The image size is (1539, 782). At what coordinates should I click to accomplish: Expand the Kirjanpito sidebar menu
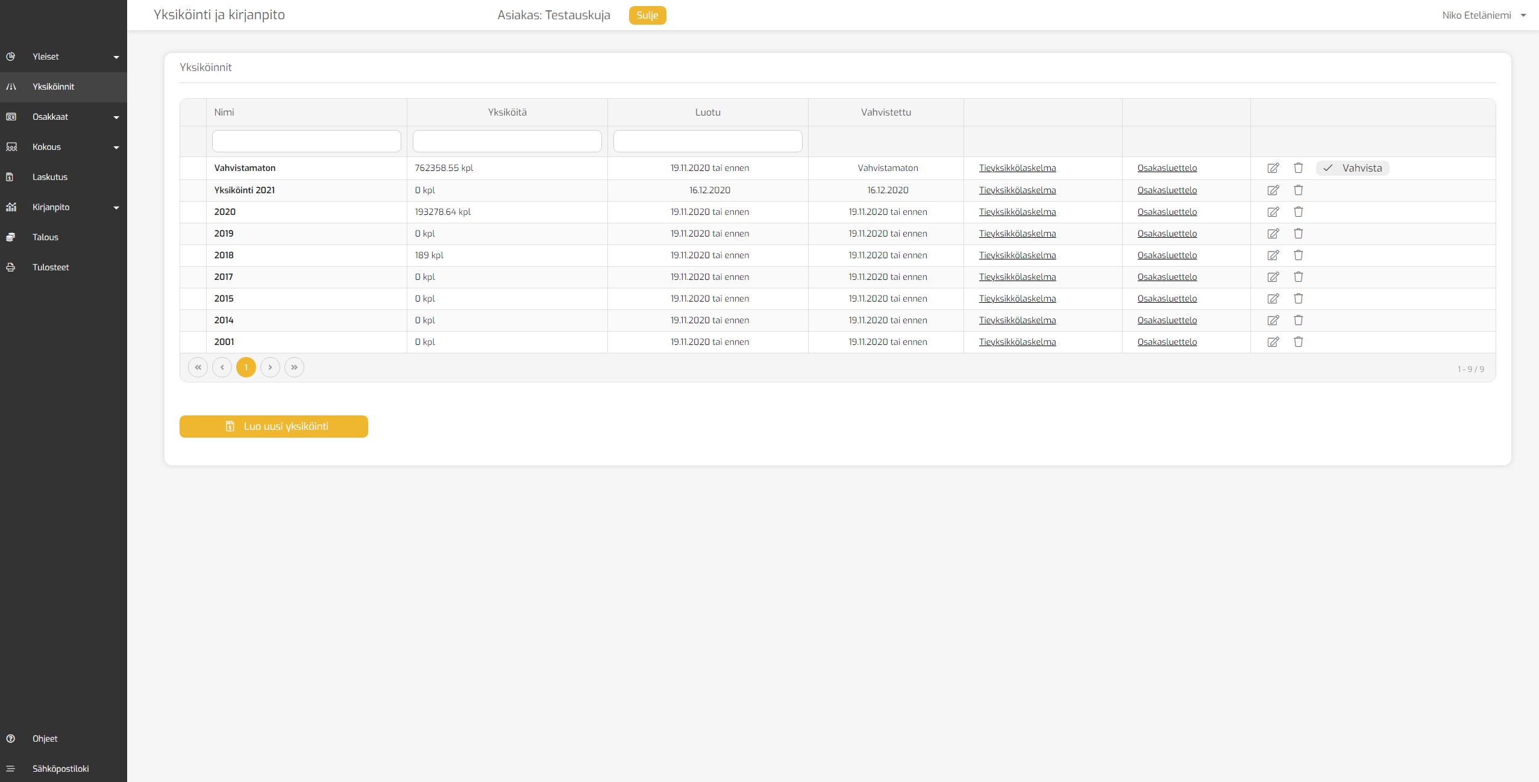pos(116,208)
